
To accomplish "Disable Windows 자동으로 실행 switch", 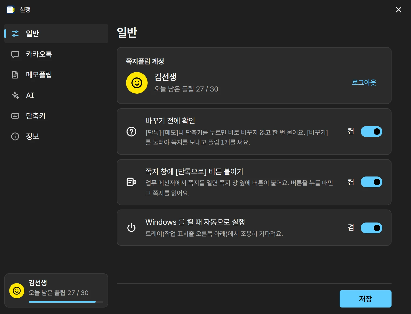I will (372, 228).
